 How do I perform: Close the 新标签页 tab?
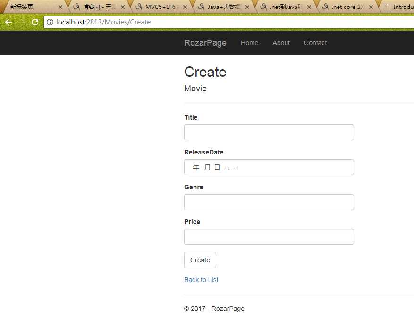(x=60, y=7)
